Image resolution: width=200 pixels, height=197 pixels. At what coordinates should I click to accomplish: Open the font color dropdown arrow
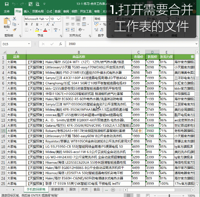pyautogui.click(x=49, y=30)
